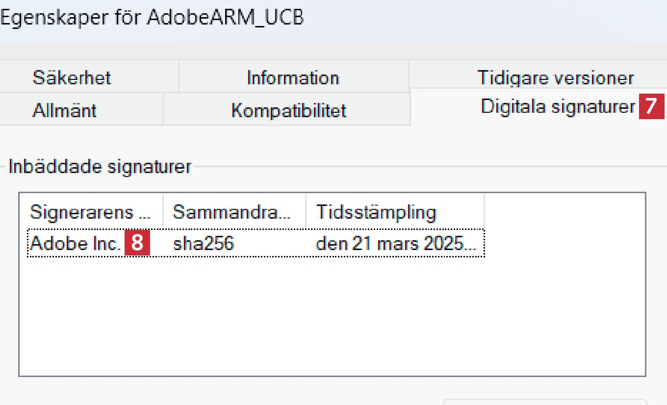Click the Tidsstämpling column header
The image size is (667, 405).
point(376,212)
